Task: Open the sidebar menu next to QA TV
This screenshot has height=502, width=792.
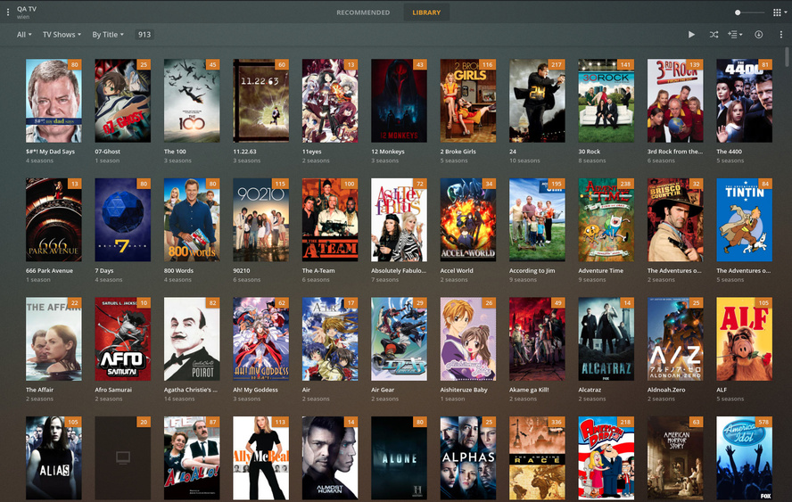Action: click(x=7, y=12)
